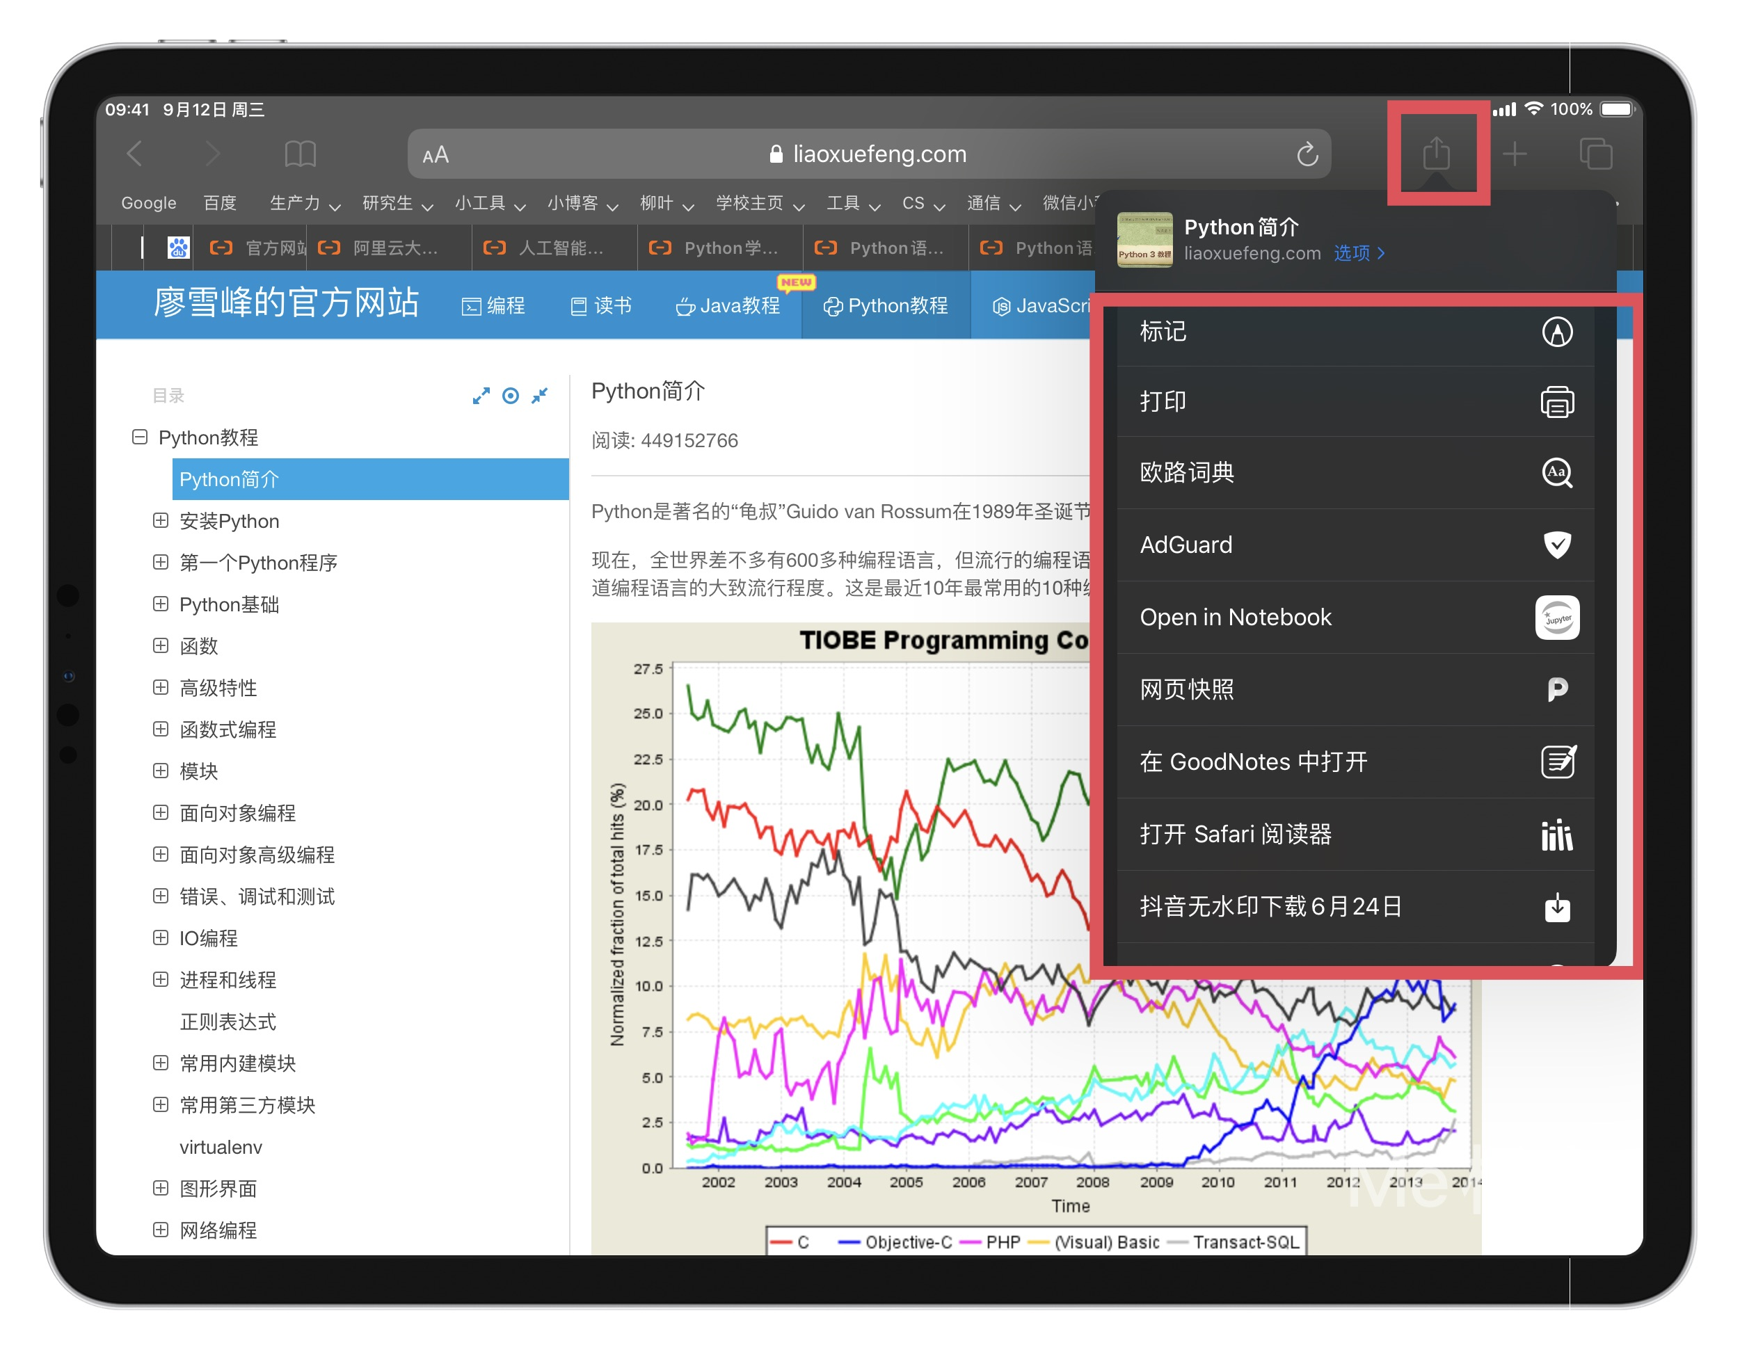Tap the GoodNotes note icon
Viewport: 1740px width, 1352px height.
1558,762
